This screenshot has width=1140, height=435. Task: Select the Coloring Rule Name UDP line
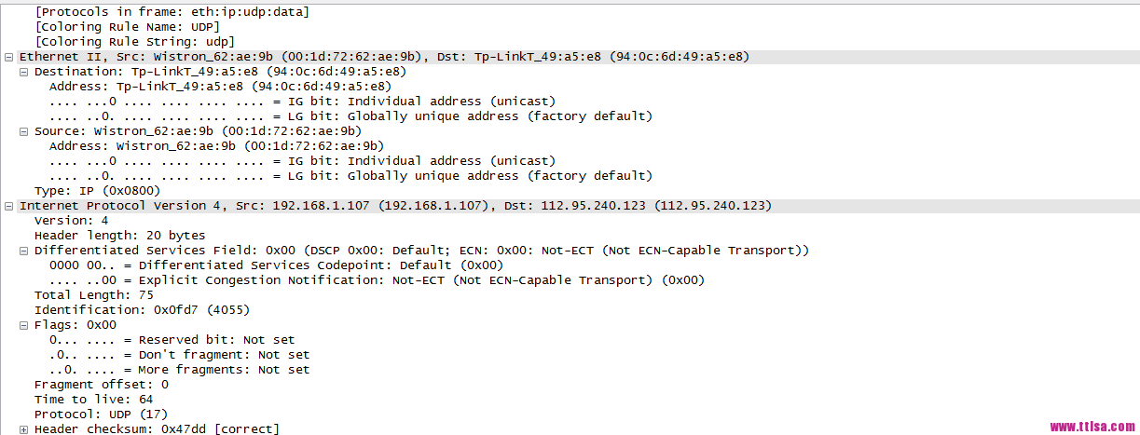[128, 27]
